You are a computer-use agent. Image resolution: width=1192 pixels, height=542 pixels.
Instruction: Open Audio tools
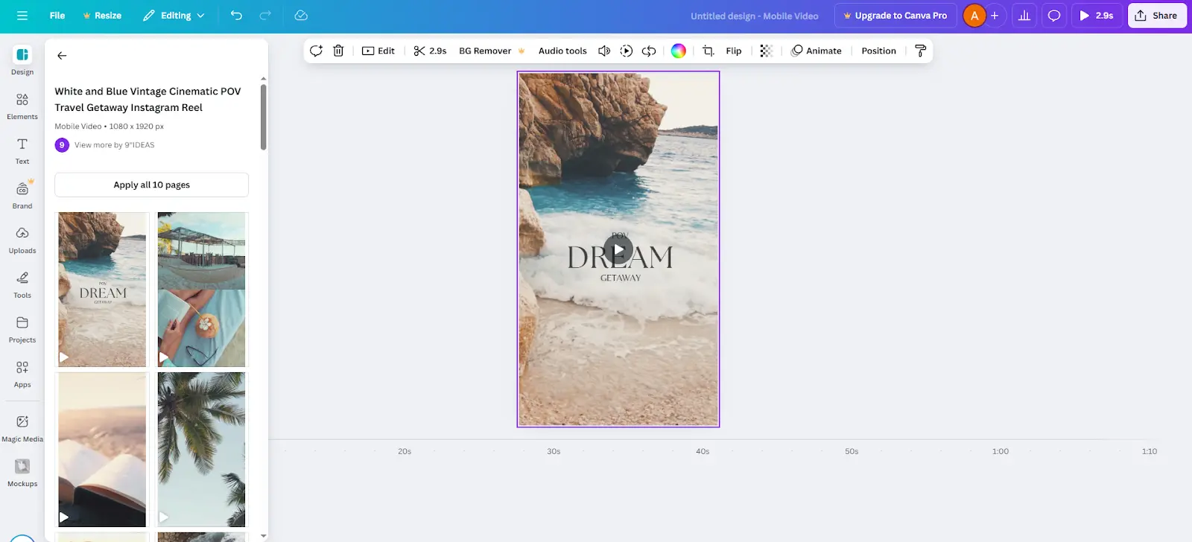[562, 51]
